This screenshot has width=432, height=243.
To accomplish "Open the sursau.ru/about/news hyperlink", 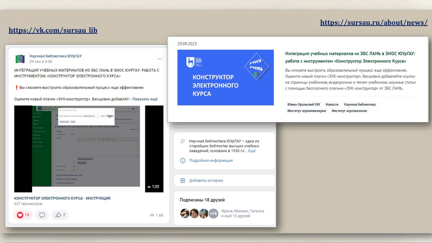I will tap(374, 23).
